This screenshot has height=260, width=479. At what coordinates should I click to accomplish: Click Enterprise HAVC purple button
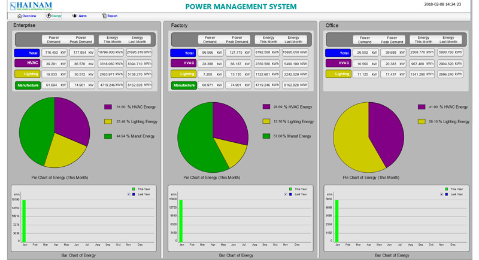26,63
